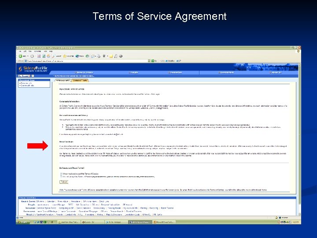
Task: Open the Mozilla link in Links bar
Action: (170, 61)
